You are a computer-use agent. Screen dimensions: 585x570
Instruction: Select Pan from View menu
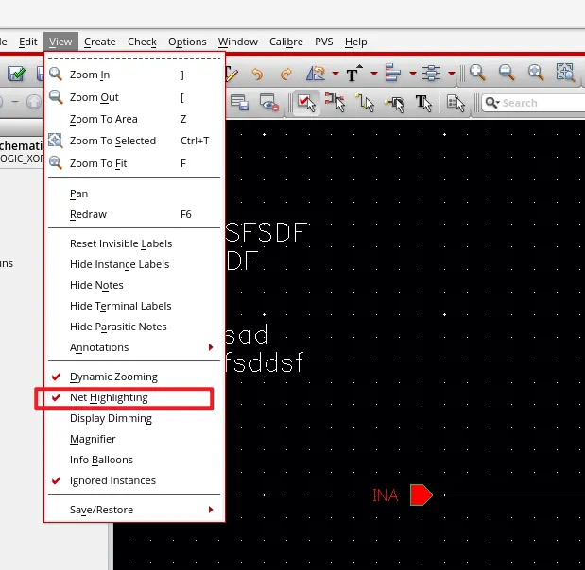(134, 193)
